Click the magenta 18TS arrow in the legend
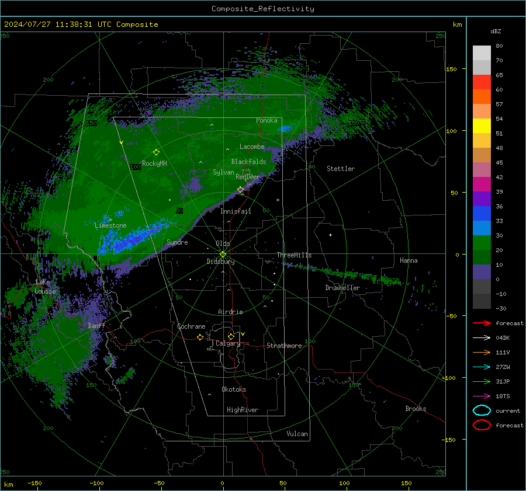The height and width of the screenshot is (491, 526). (x=482, y=396)
